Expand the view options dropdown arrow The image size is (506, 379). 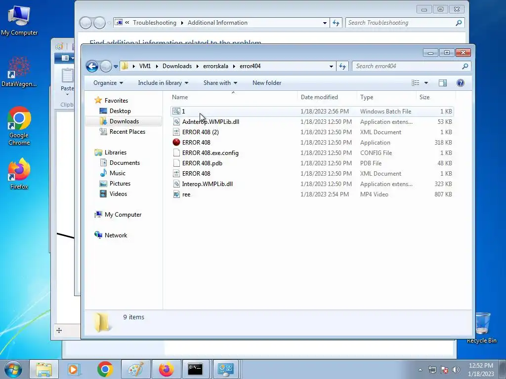[426, 83]
